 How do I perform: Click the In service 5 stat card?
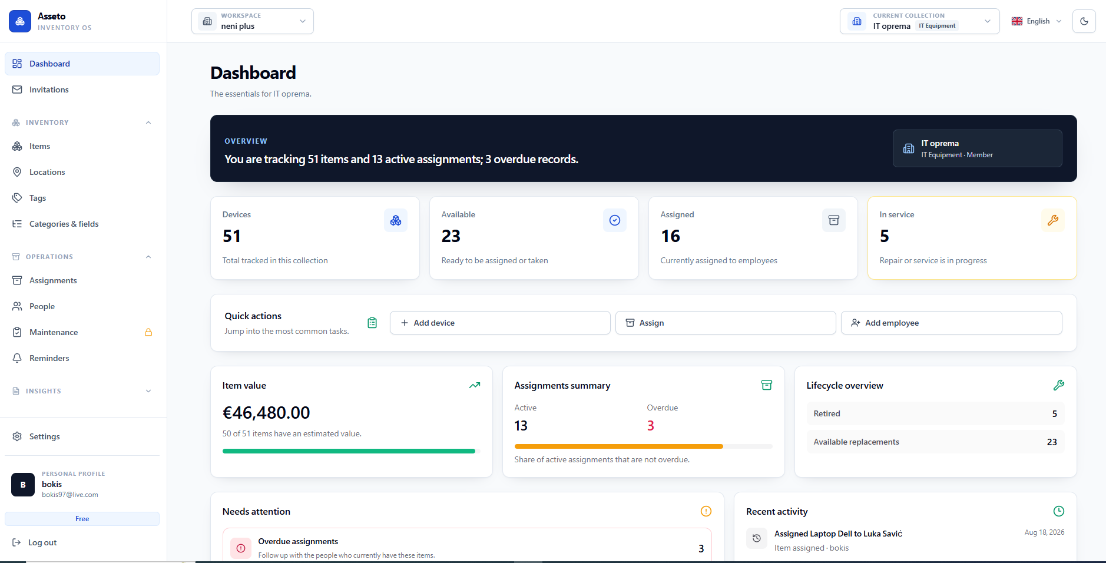pos(972,238)
